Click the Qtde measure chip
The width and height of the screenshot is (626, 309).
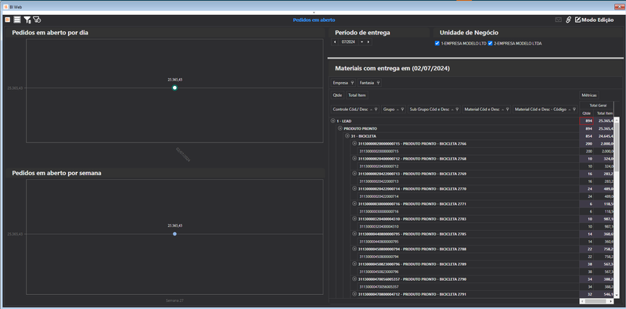[x=338, y=95]
